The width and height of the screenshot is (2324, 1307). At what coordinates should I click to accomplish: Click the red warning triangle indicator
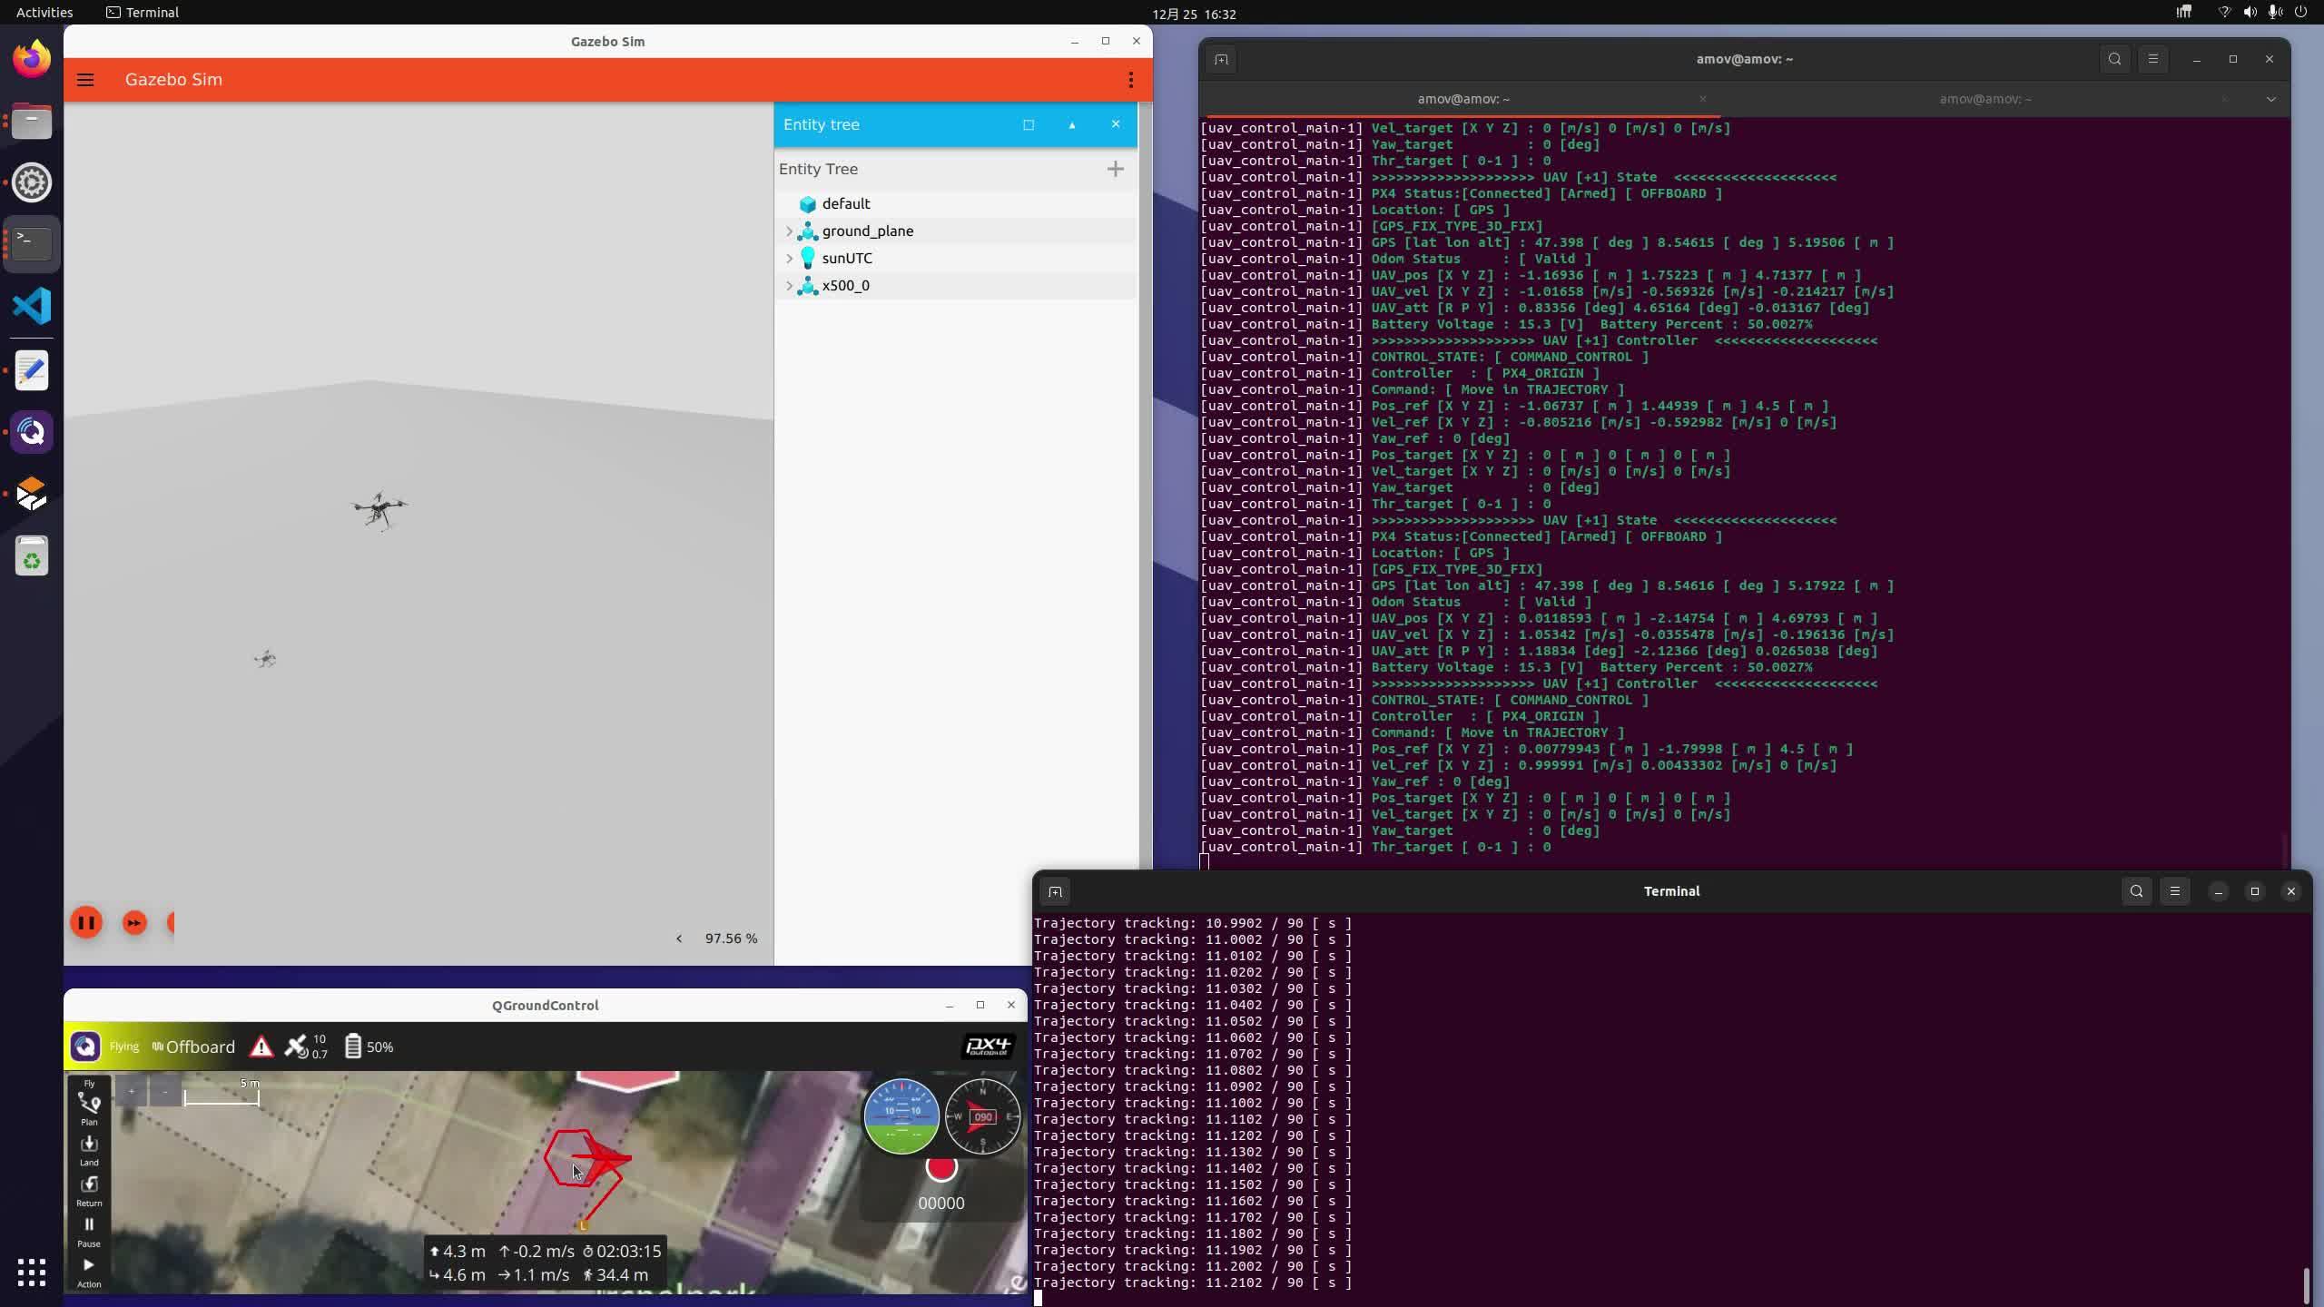click(261, 1047)
